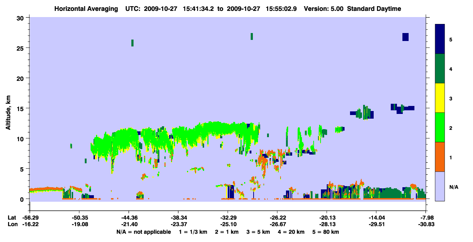Click the 'Lat' axis row label
The image size is (473, 242).
click(12, 218)
